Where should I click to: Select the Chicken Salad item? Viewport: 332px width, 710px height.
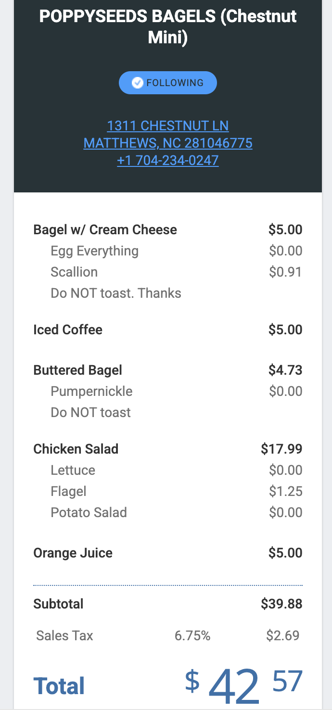(x=76, y=449)
